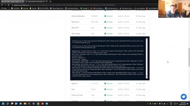Expand View Logs for openssl
This screenshot has width=190, height=106.
tap(140, 83)
